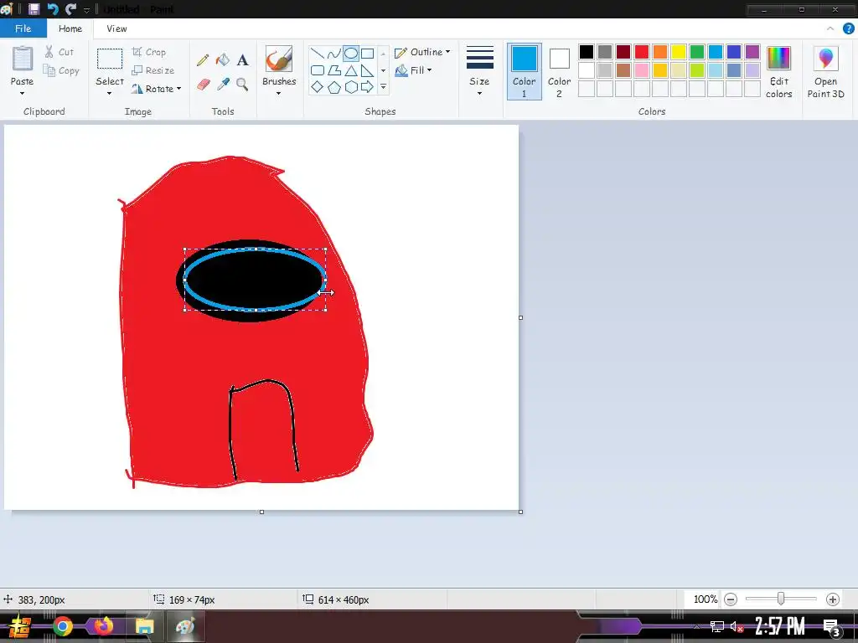The width and height of the screenshot is (858, 643).
Task: Zoom in with the plus button
Action: click(x=832, y=599)
